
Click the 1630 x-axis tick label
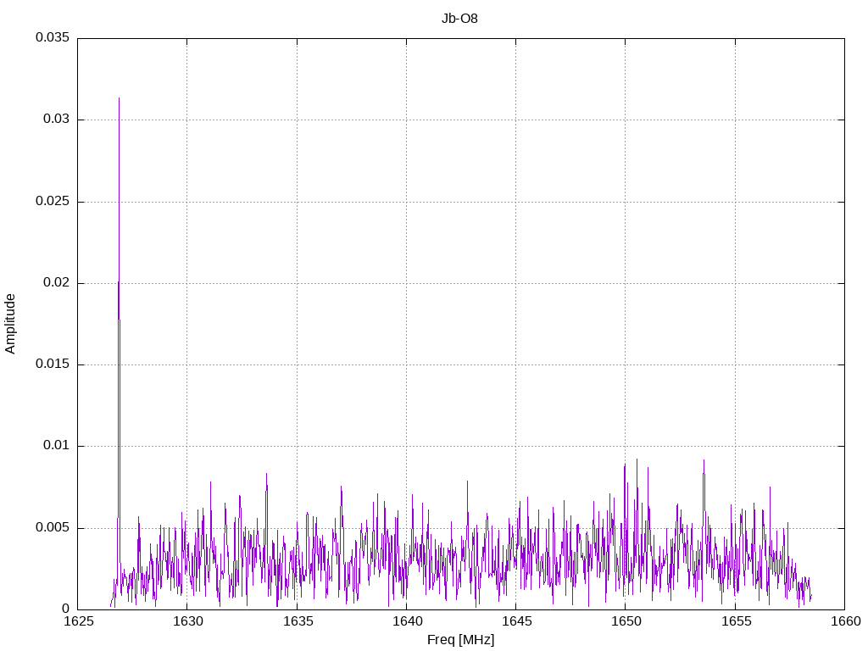point(187,622)
